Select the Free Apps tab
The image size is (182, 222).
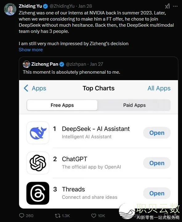tap(62, 105)
